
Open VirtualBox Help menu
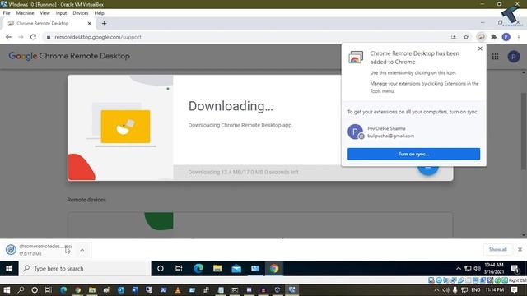(99, 13)
